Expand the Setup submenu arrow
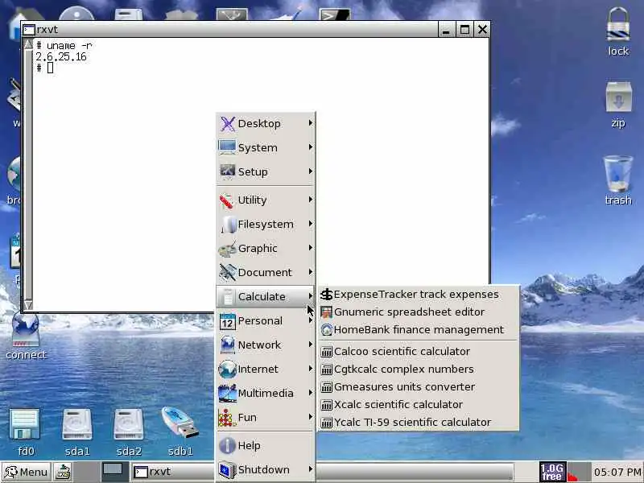 (311, 171)
